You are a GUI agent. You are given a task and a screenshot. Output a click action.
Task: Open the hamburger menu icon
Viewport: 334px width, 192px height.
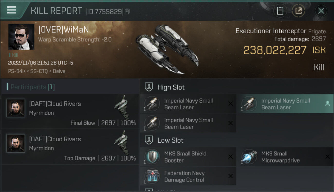[12, 10]
